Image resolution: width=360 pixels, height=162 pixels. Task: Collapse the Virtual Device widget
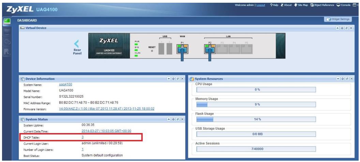[x=337, y=28]
